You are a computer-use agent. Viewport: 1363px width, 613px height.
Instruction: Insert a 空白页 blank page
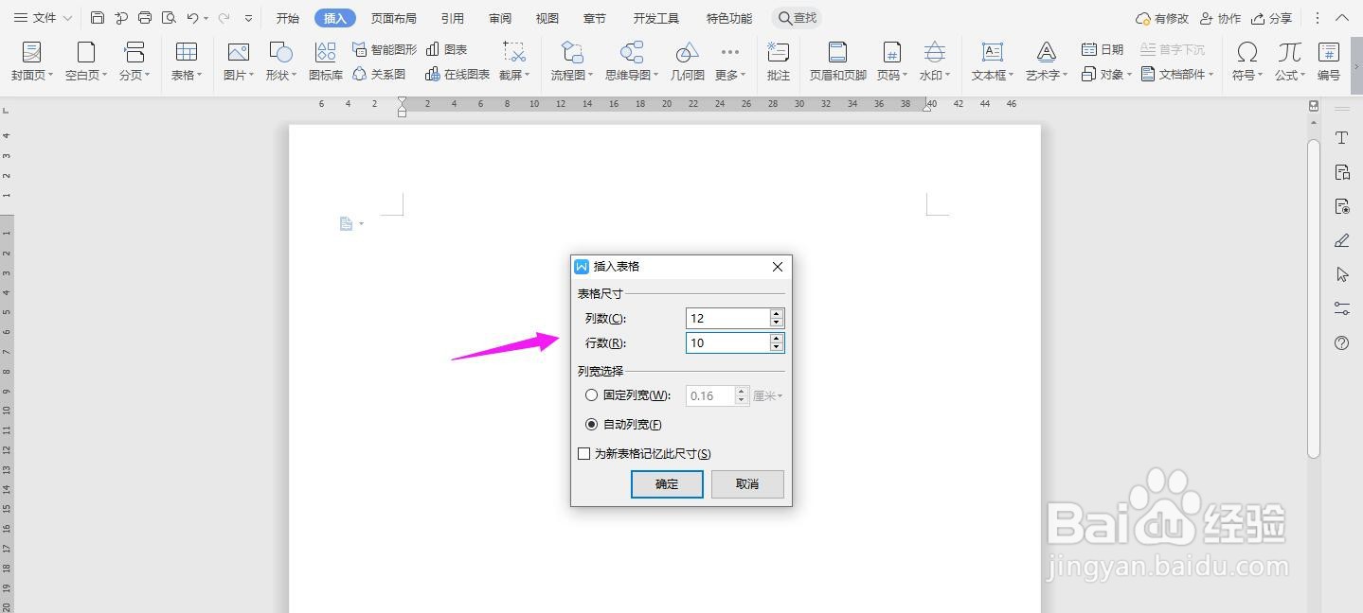(86, 61)
